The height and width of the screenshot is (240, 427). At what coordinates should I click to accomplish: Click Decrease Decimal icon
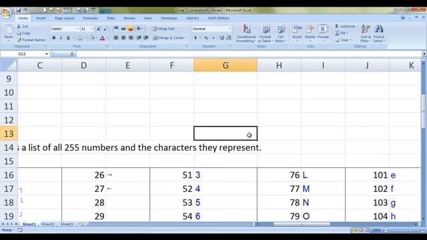[x=228, y=38]
